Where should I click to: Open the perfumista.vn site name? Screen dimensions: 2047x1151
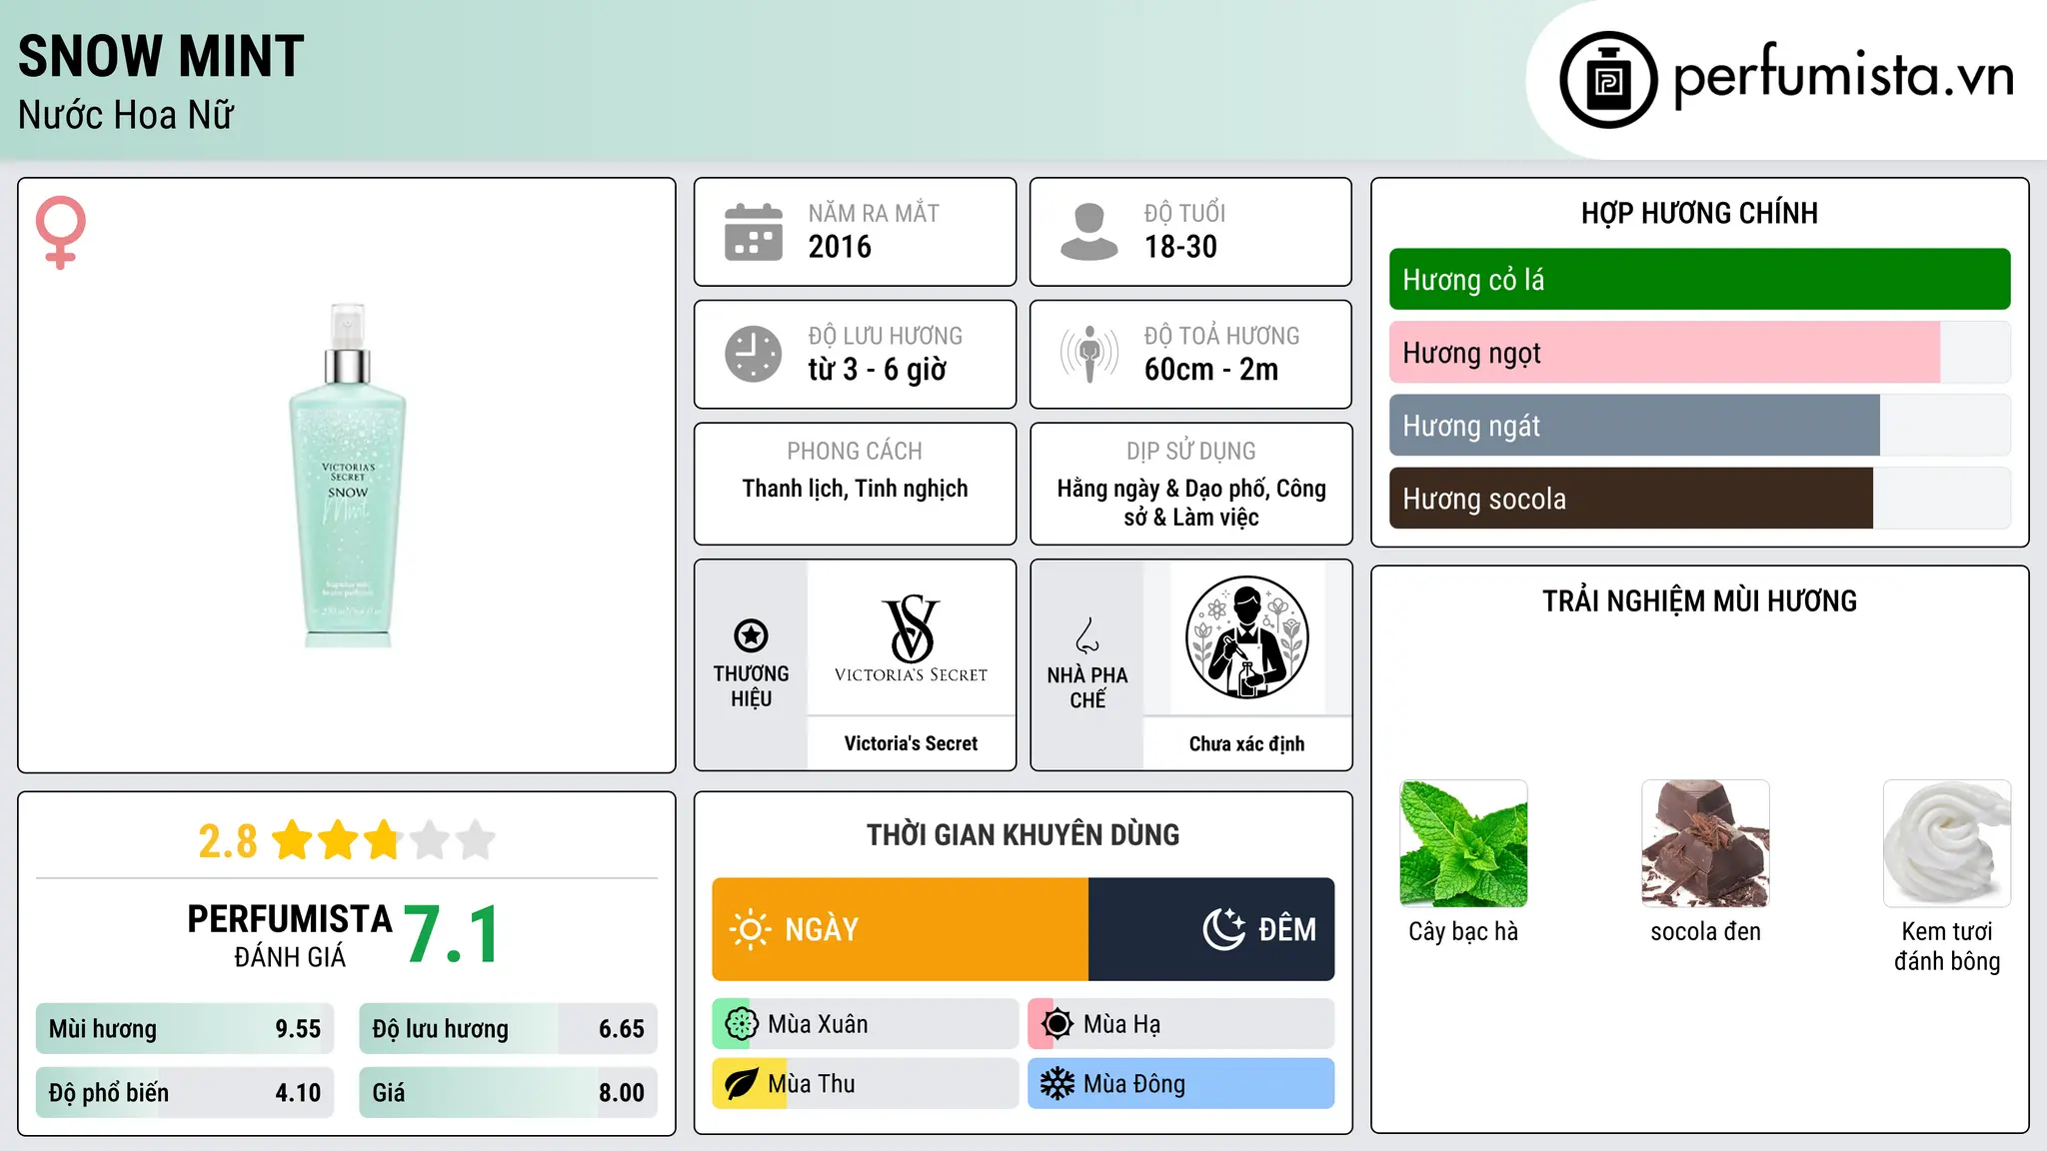tap(1844, 76)
